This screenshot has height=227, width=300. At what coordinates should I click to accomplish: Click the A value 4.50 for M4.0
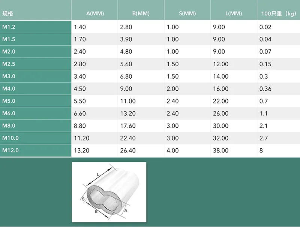(80, 89)
